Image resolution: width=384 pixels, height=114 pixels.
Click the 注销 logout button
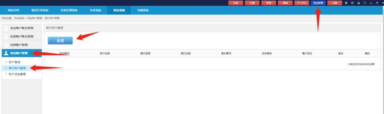(x=334, y=3)
